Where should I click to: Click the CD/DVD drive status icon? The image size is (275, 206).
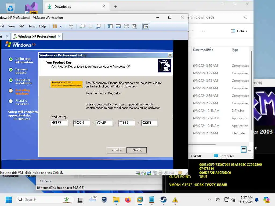tap(143, 173)
